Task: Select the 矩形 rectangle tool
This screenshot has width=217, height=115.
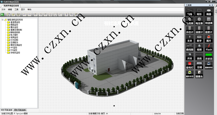Action: point(199,12)
